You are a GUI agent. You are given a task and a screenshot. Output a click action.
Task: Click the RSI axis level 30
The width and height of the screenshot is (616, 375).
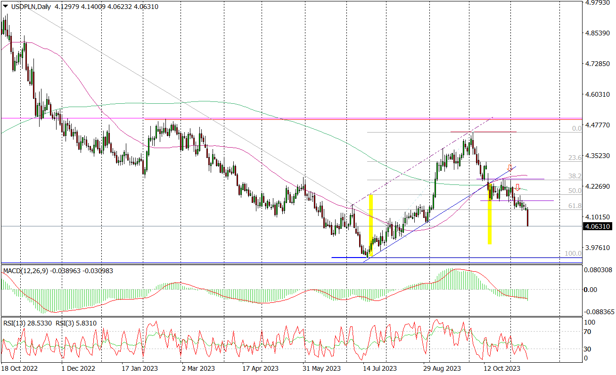(589, 349)
